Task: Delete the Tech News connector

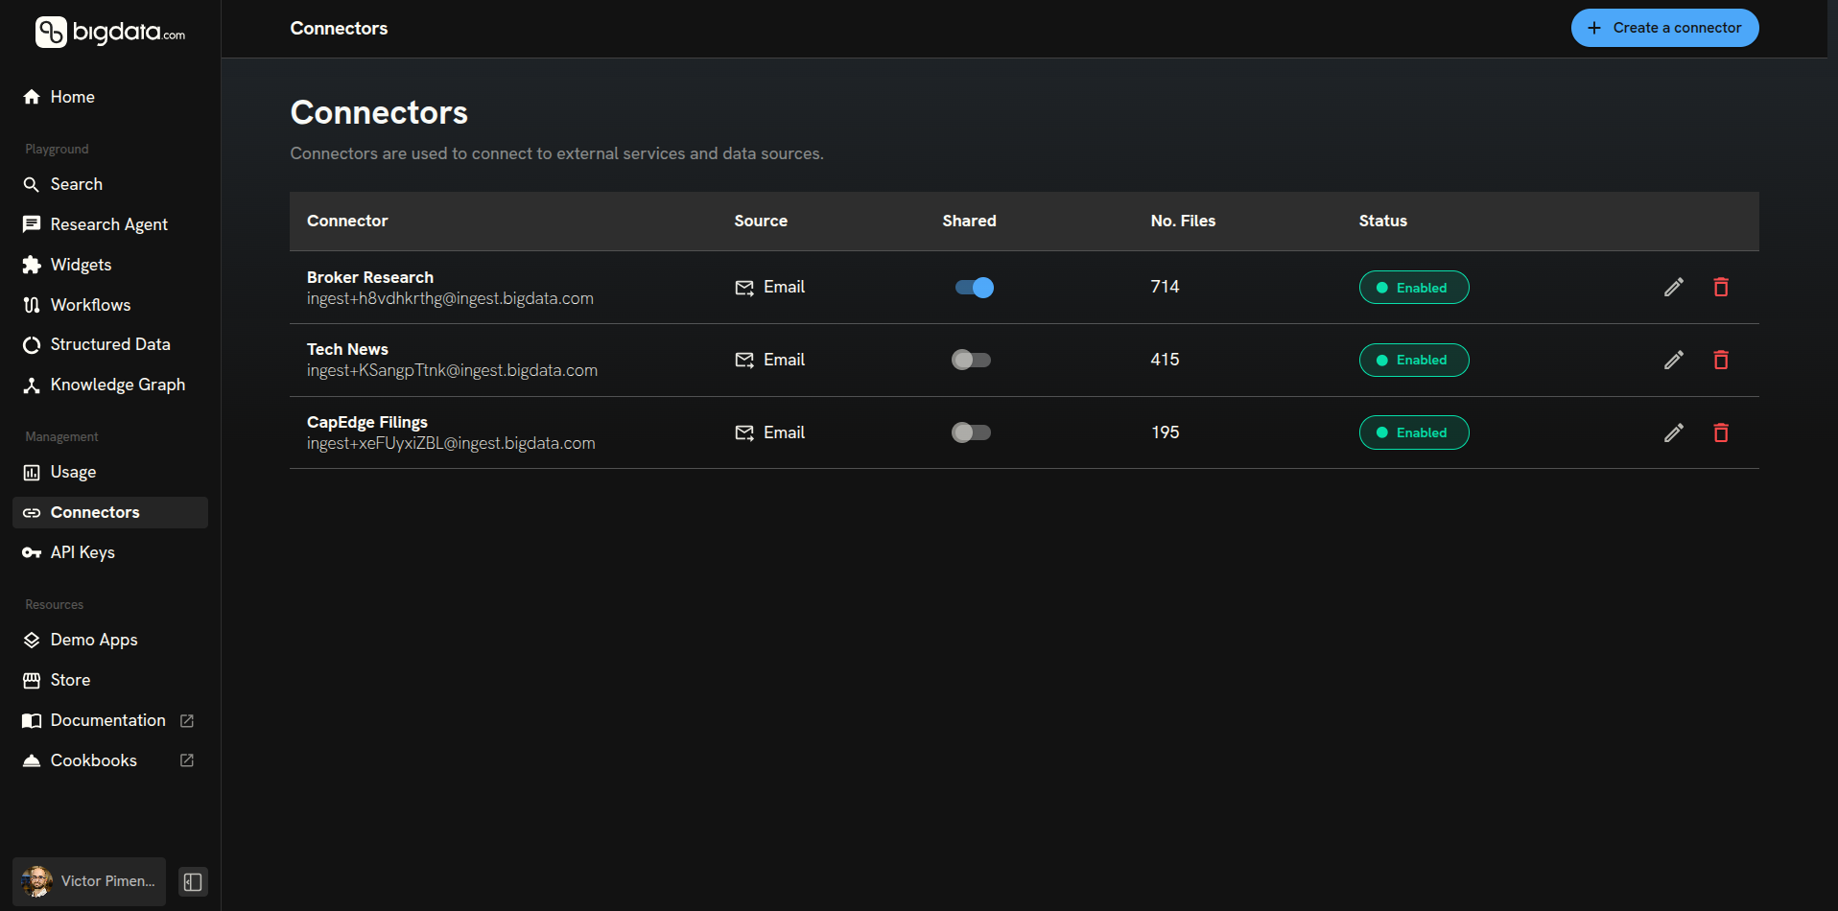Action: (1721, 360)
